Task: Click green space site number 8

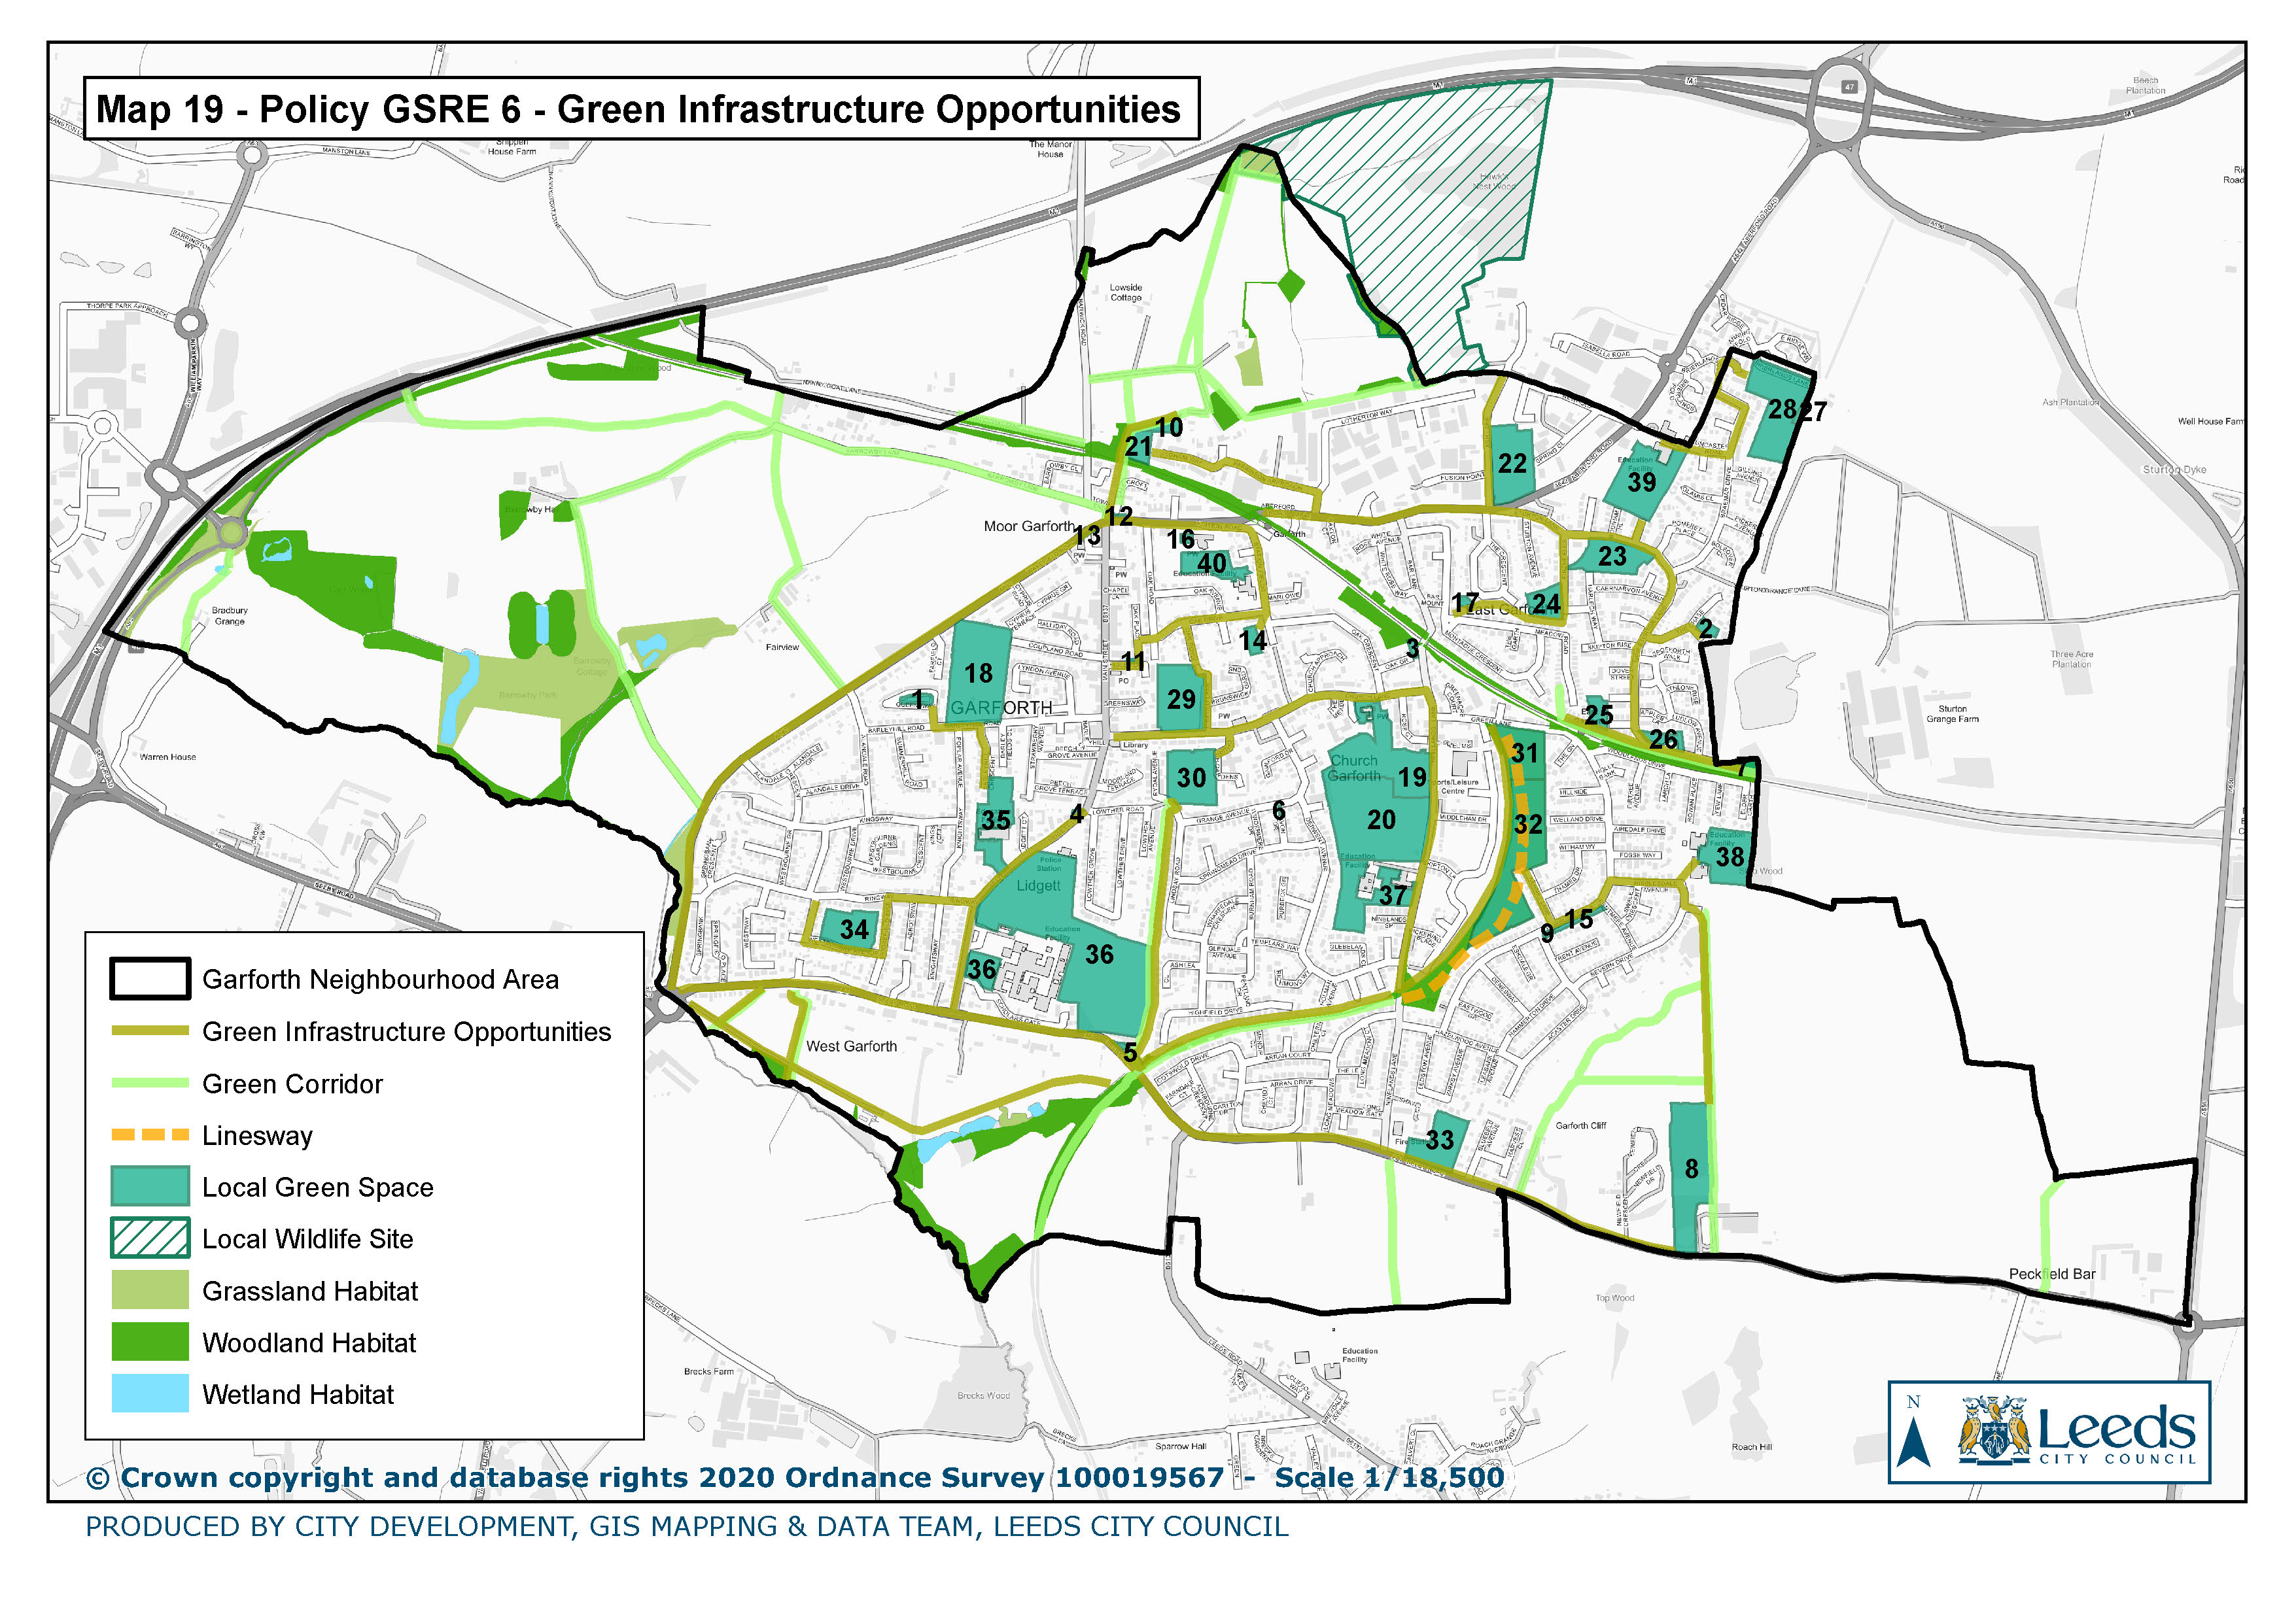Action: [x=1691, y=1169]
